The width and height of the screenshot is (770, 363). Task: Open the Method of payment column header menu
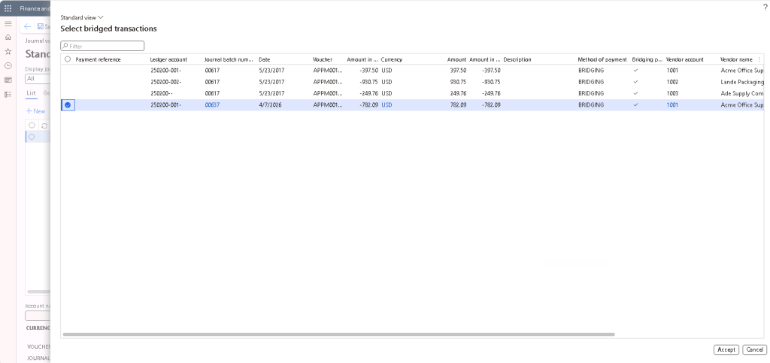tap(602, 59)
